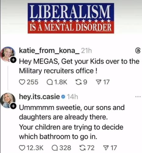142x153 pixels.
Task: Open katie_from_kona_ profile from username
Action: (x=49, y=51)
